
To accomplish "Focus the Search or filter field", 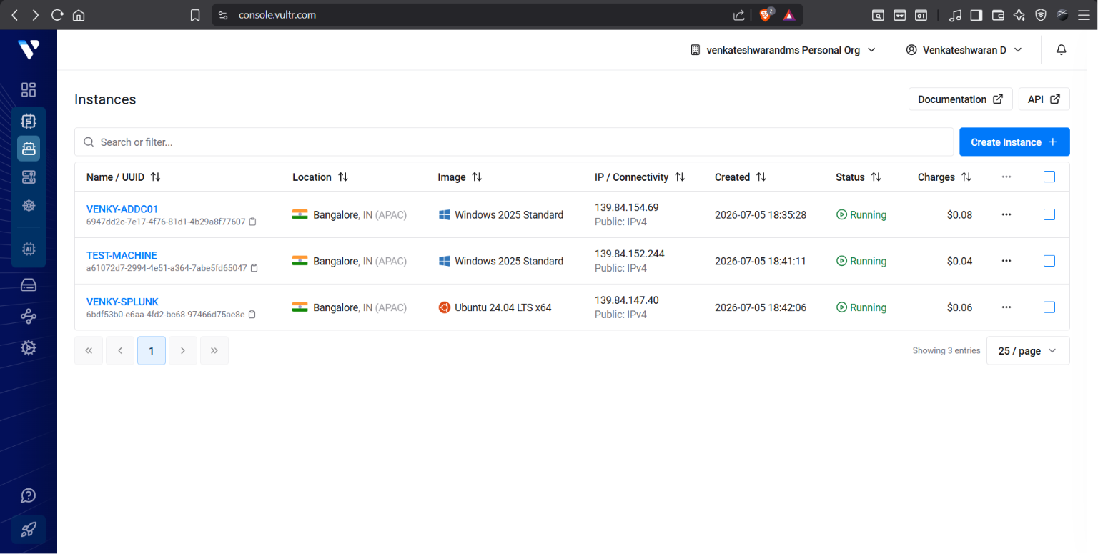I will click(514, 142).
